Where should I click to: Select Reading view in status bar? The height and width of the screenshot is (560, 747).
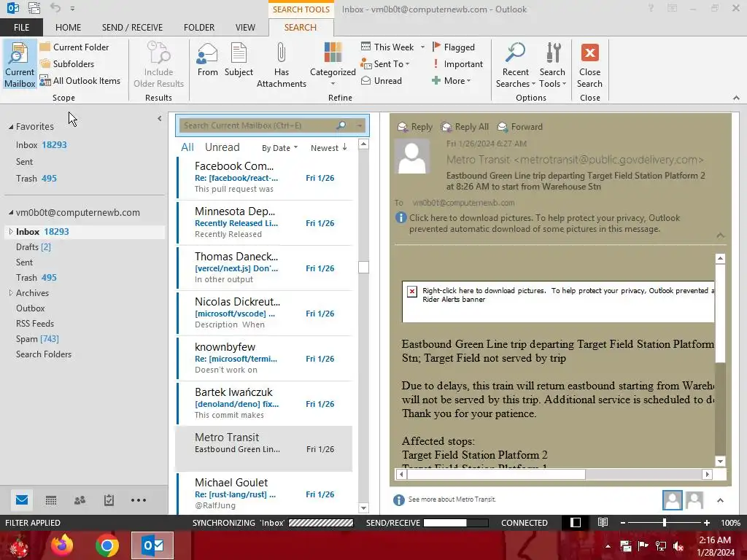coord(603,522)
